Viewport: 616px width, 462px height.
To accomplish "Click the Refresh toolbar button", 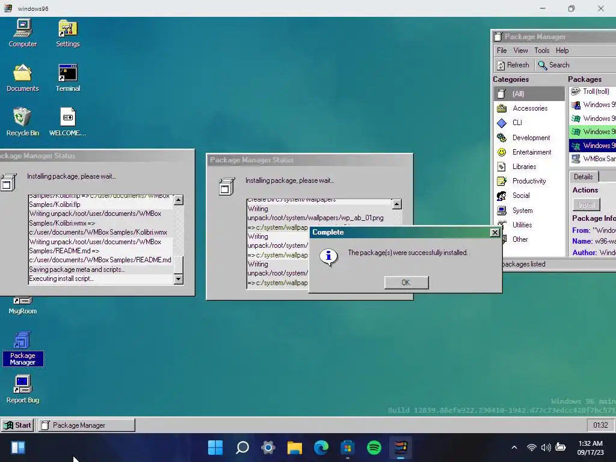I will click(513, 65).
